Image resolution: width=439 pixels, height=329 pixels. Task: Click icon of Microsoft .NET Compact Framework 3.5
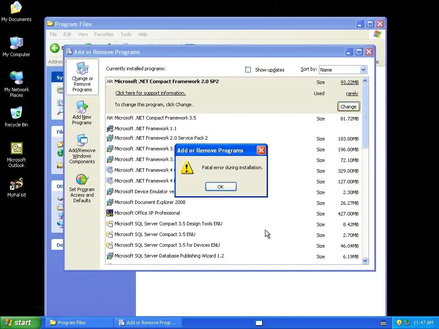pos(109,118)
